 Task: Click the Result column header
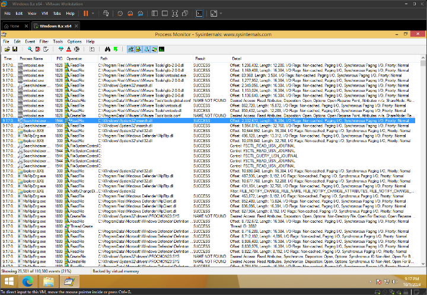coord(212,59)
